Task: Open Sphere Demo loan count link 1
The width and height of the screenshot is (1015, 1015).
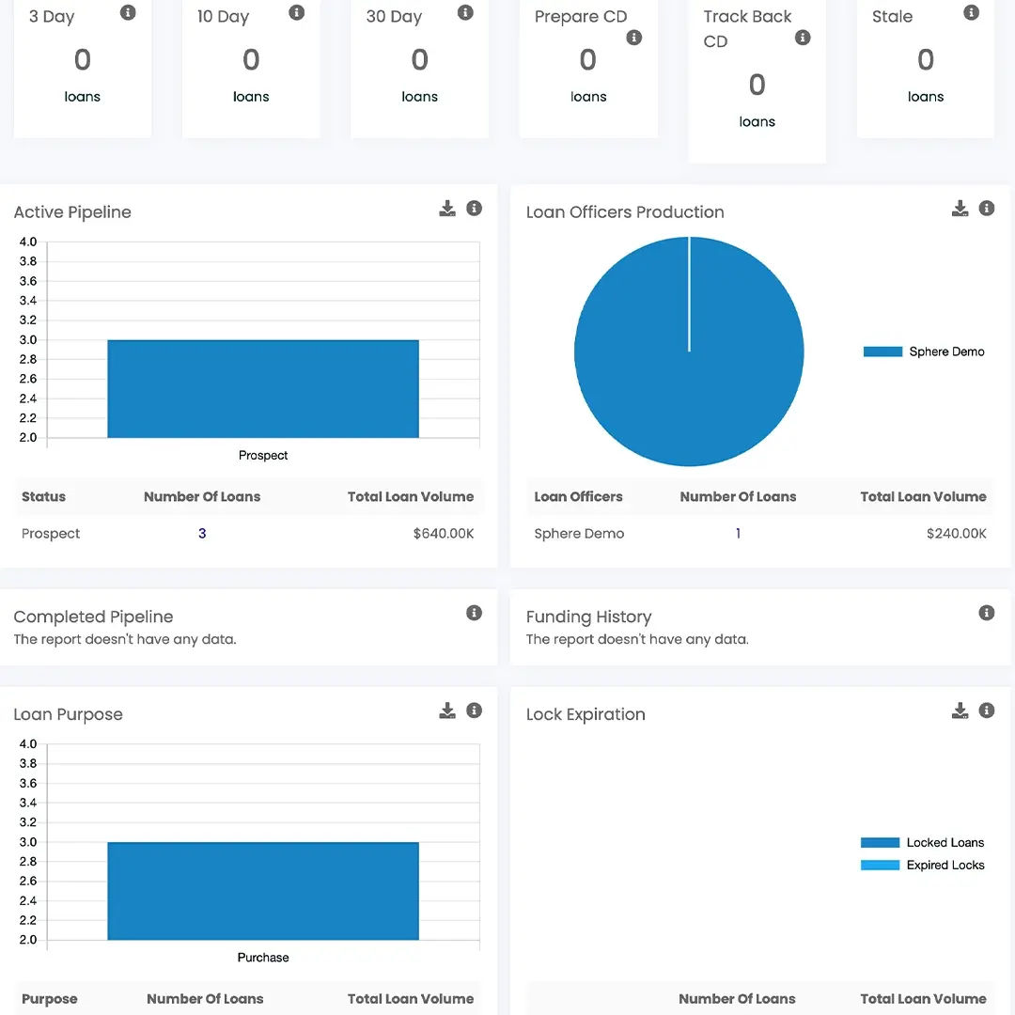Action: tap(738, 534)
